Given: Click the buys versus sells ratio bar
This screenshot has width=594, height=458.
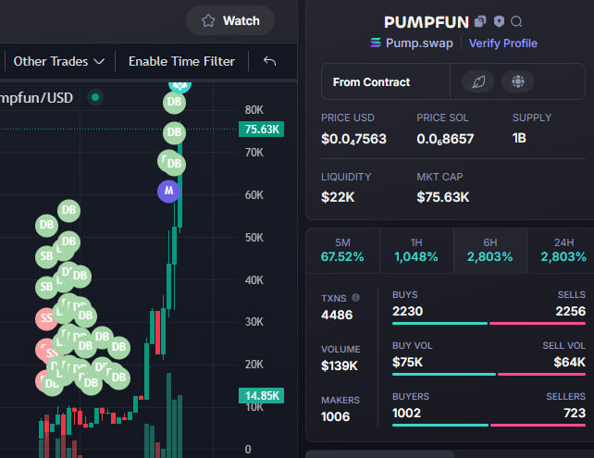Looking at the screenshot, I should (489, 324).
